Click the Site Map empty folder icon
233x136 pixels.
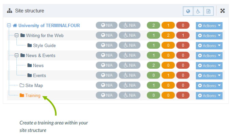pyautogui.click(x=22, y=86)
